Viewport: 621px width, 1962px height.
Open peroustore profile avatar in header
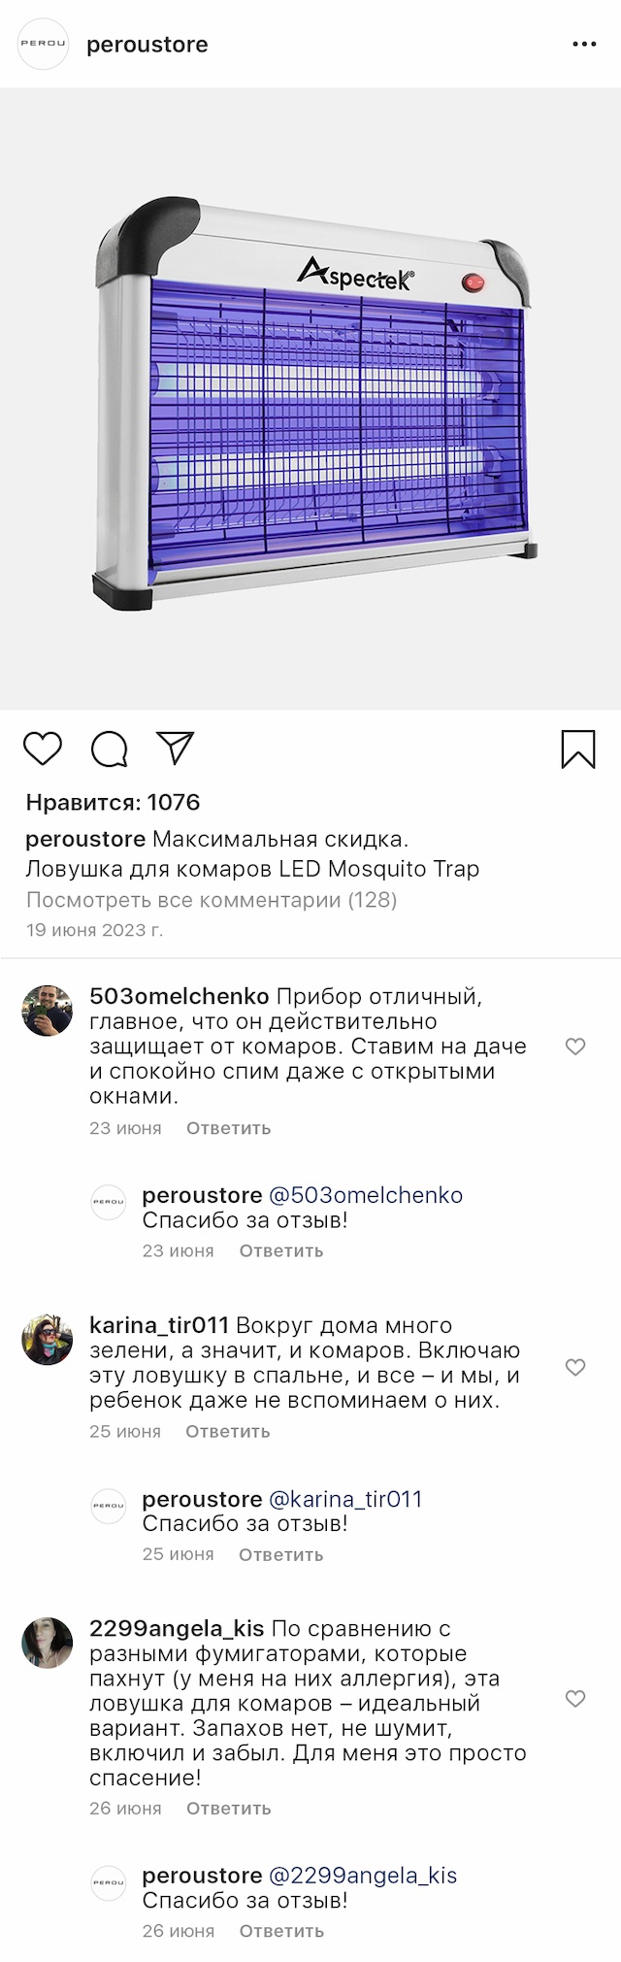click(x=44, y=44)
